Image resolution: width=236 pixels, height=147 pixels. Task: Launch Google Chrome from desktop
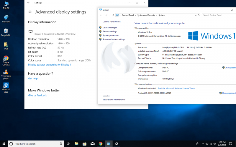tap(6, 61)
